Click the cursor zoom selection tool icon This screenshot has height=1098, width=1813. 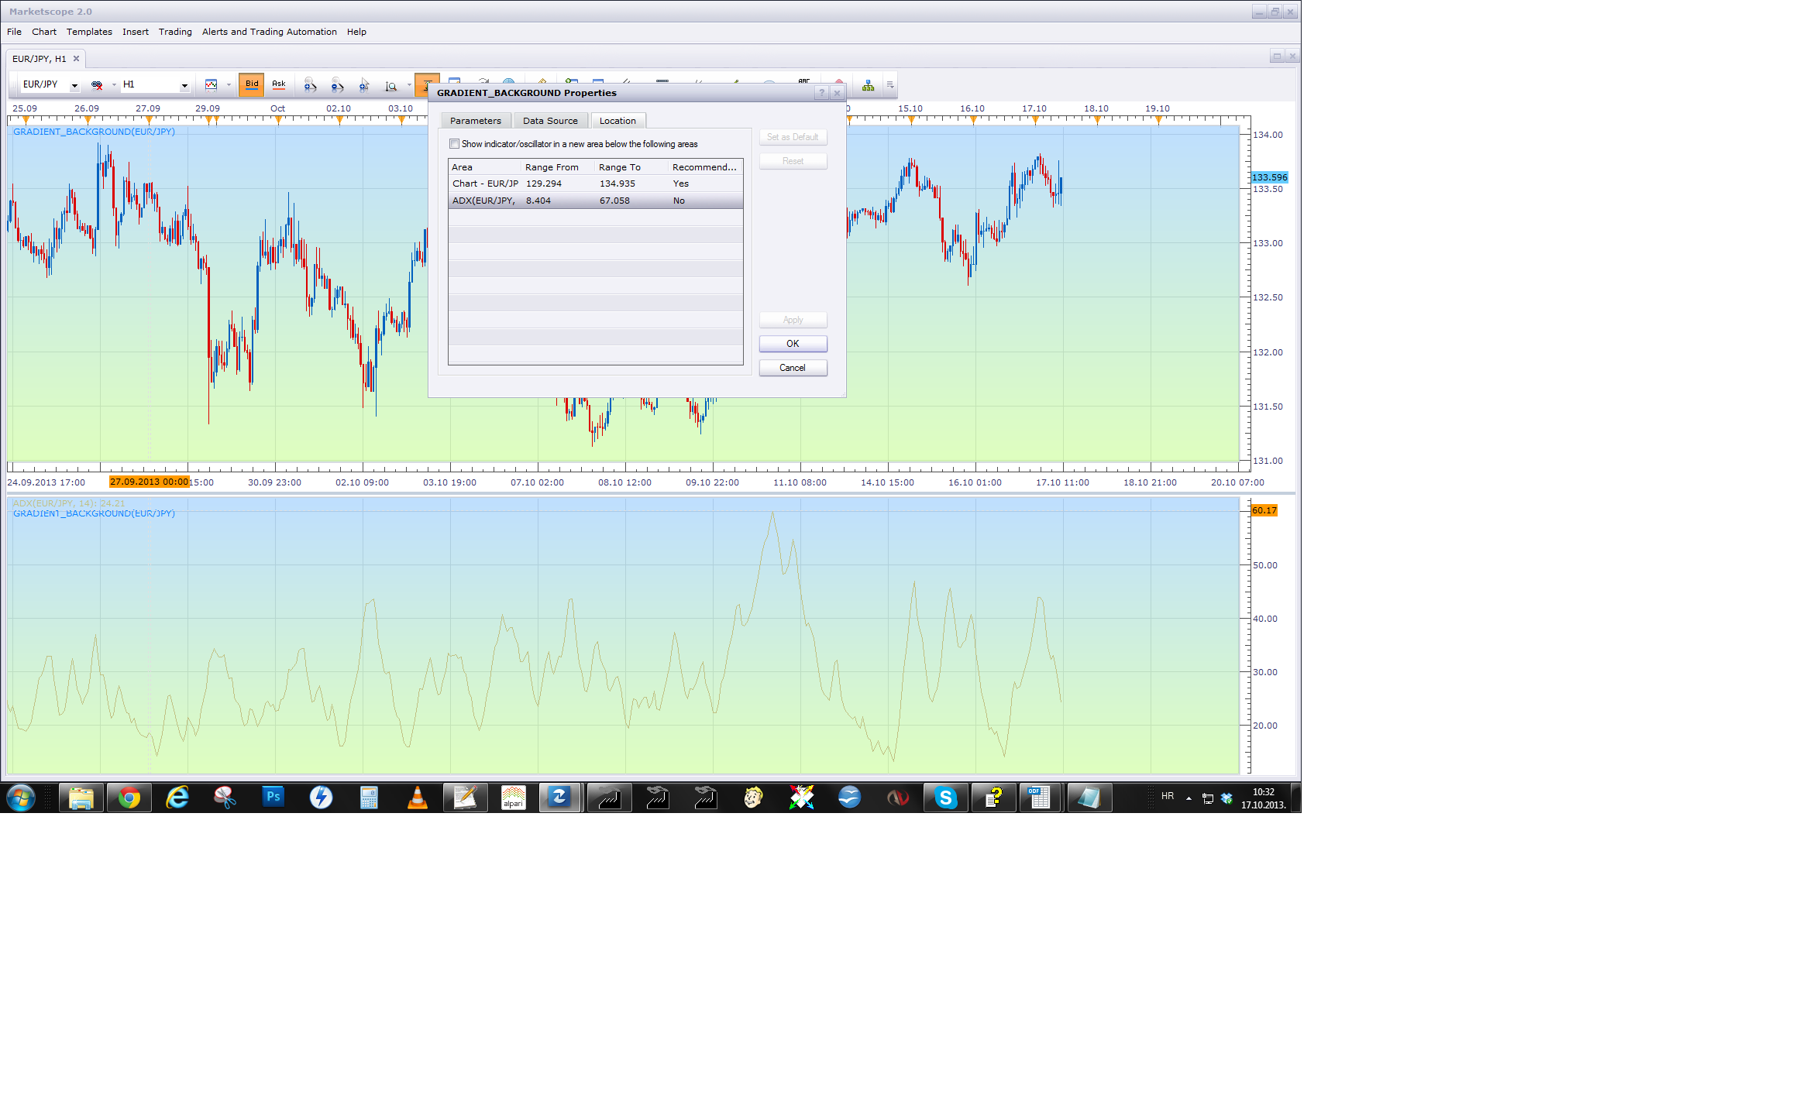click(364, 85)
